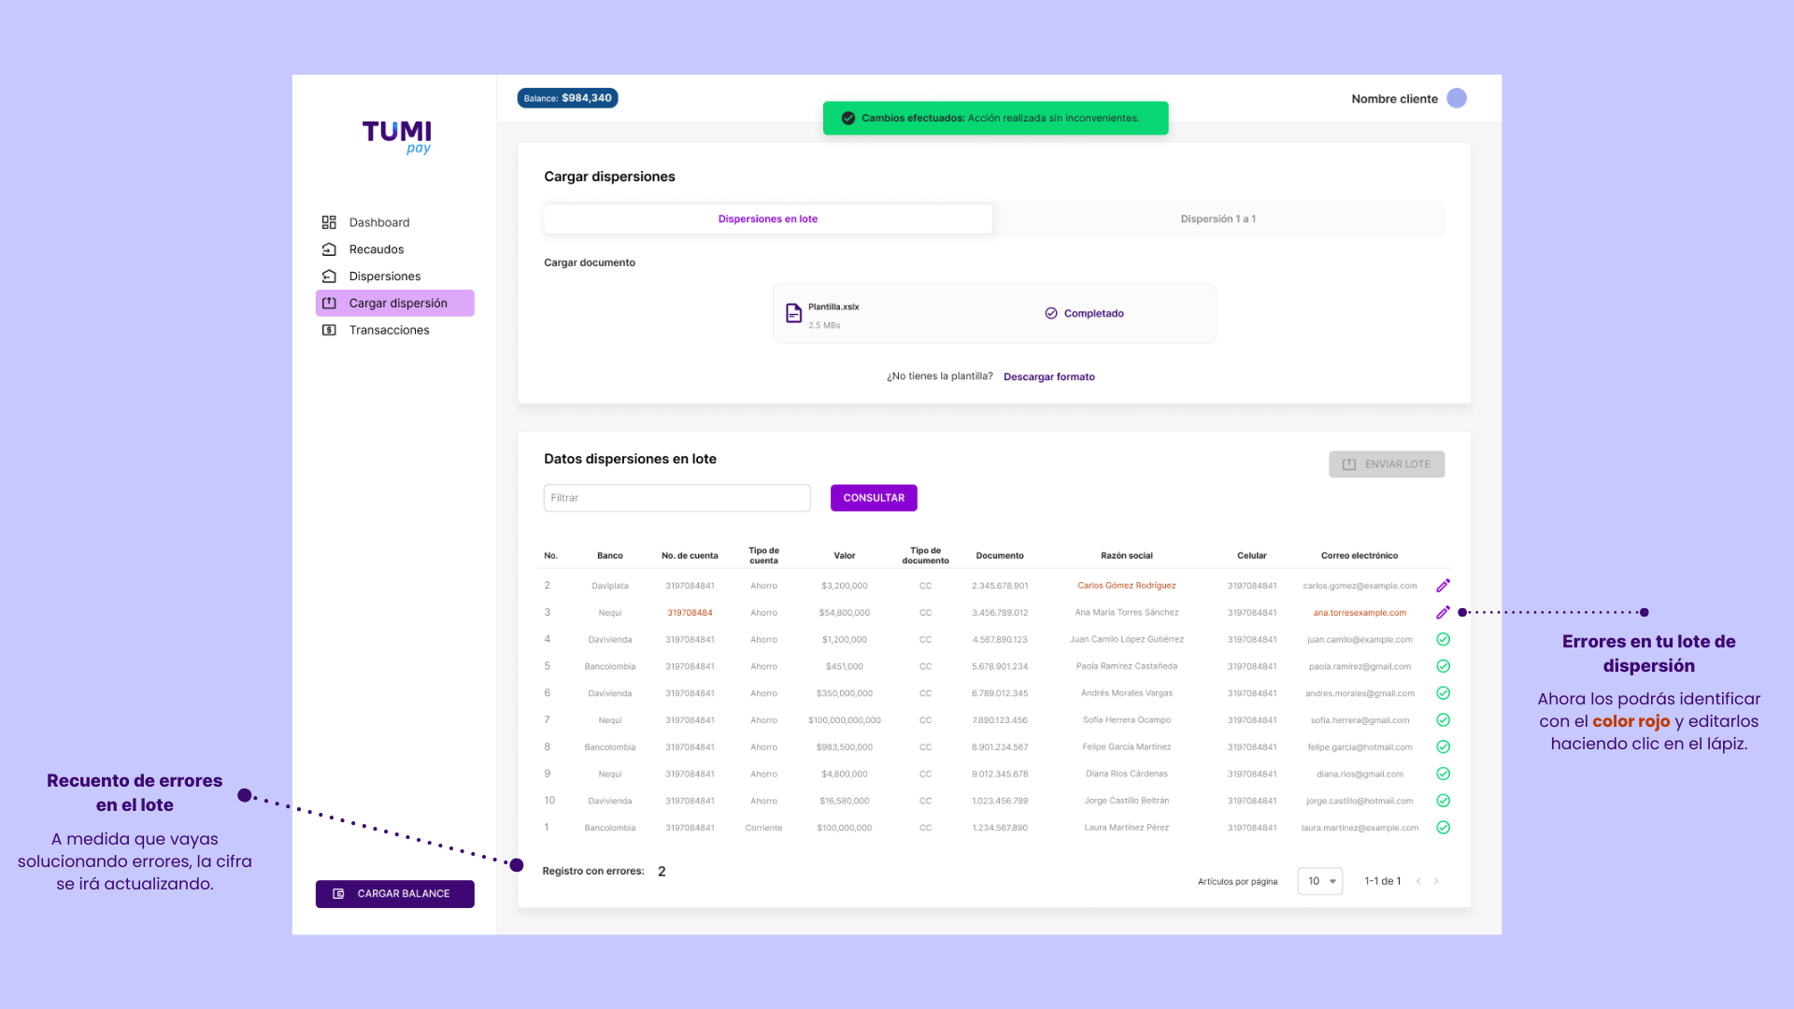Open the items per page dropdown

pyautogui.click(x=1319, y=881)
